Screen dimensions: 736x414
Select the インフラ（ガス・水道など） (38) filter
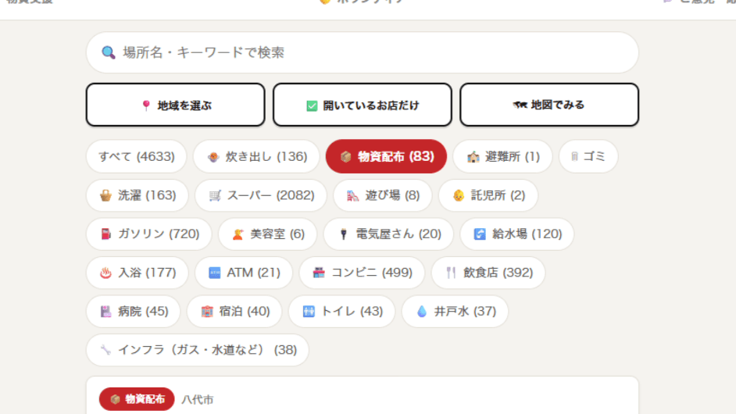tap(198, 350)
